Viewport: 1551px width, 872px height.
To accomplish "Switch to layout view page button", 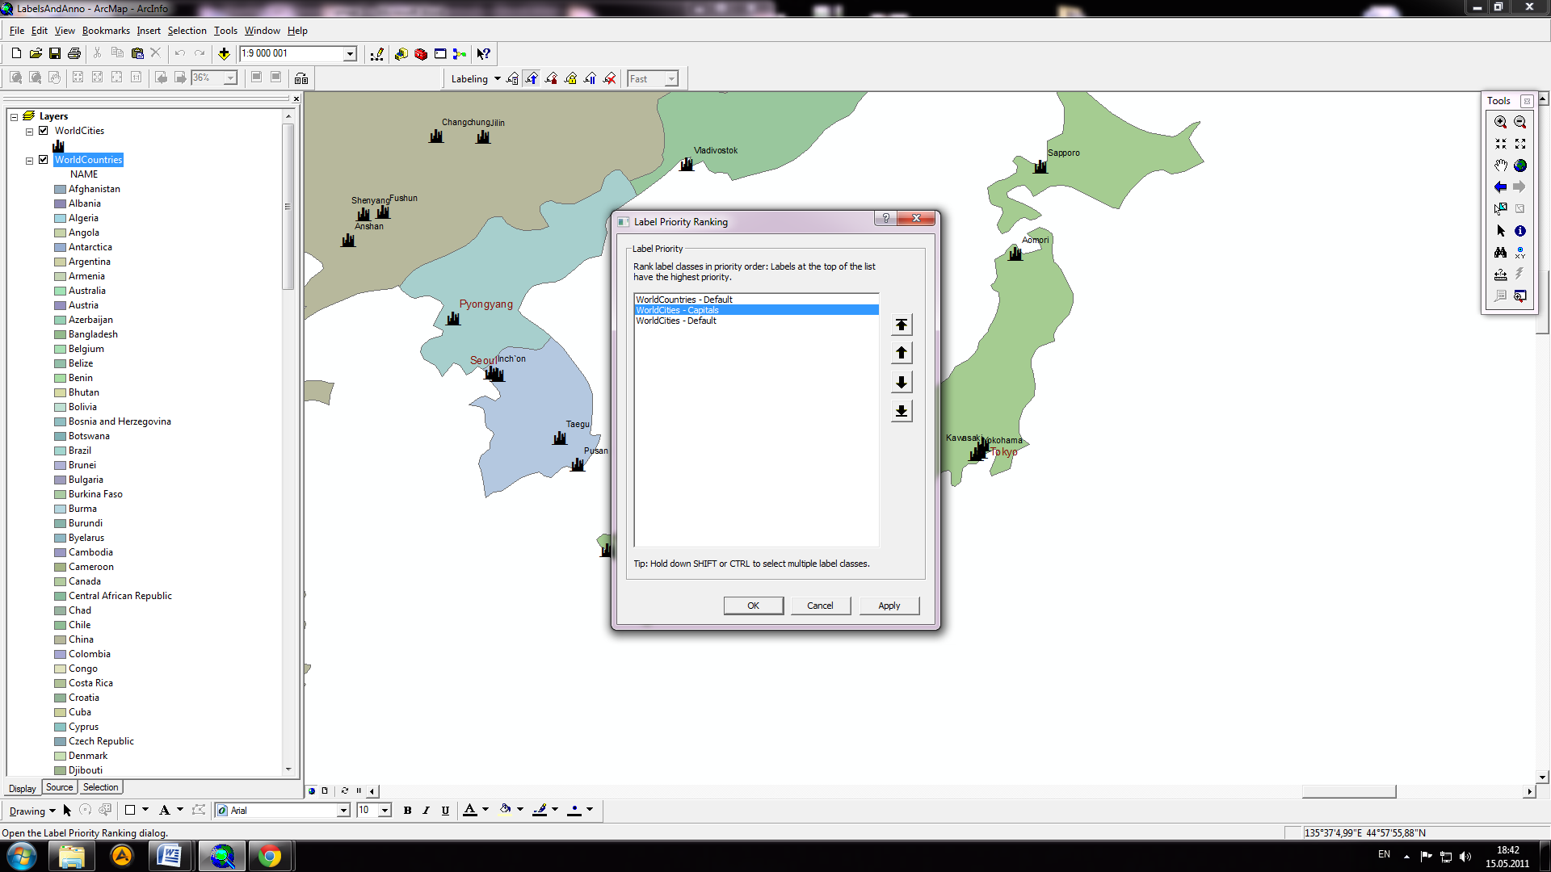I will tap(325, 791).
